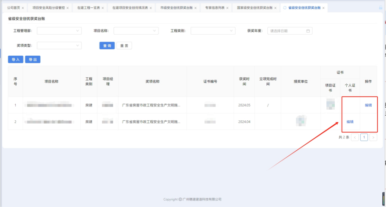Open project certificate thumbnail in row 1
The height and width of the screenshot is (207, 386).
point(330,105)
